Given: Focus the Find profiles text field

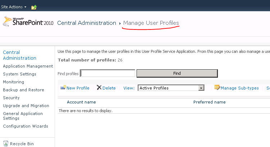Looking at the screenshot, I should pos(107,73).
